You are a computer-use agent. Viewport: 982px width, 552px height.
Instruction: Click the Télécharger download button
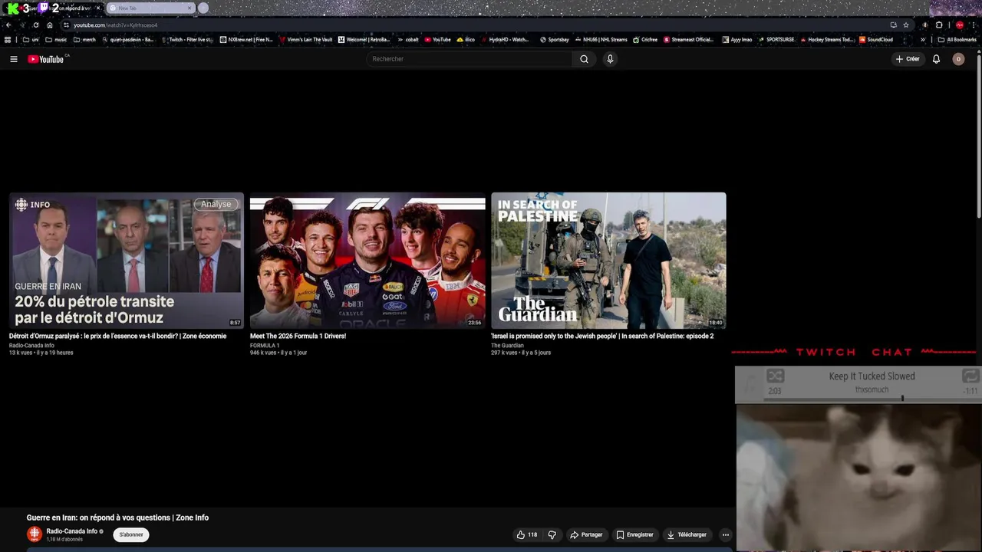pos(687,534)
